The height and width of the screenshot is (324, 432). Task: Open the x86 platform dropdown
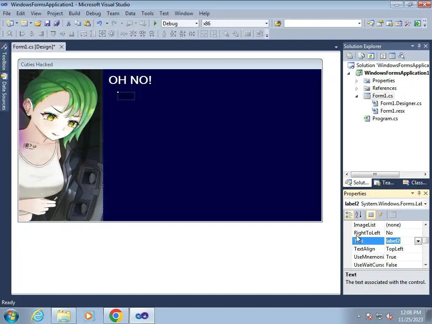(267, 24)
